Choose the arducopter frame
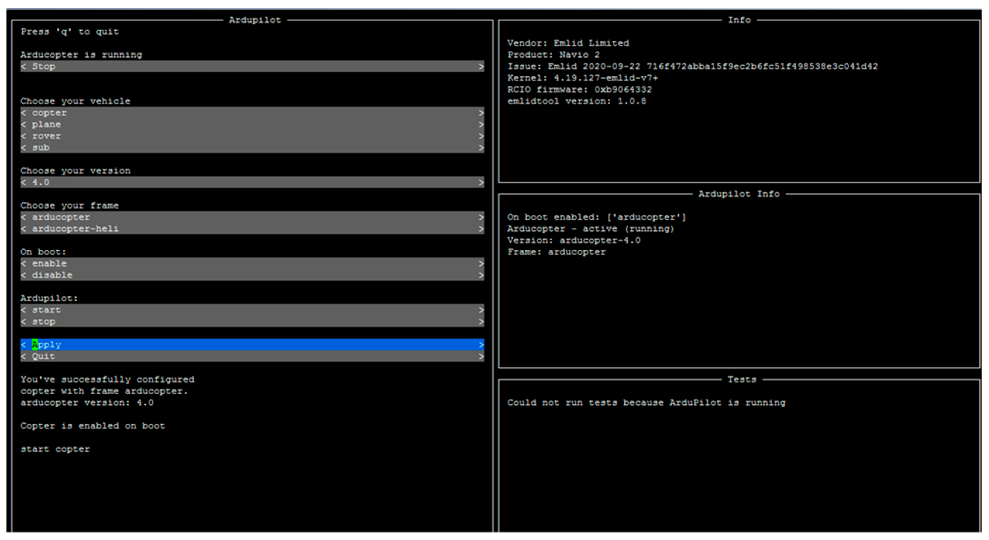989x540 pixels. (61, 217)
